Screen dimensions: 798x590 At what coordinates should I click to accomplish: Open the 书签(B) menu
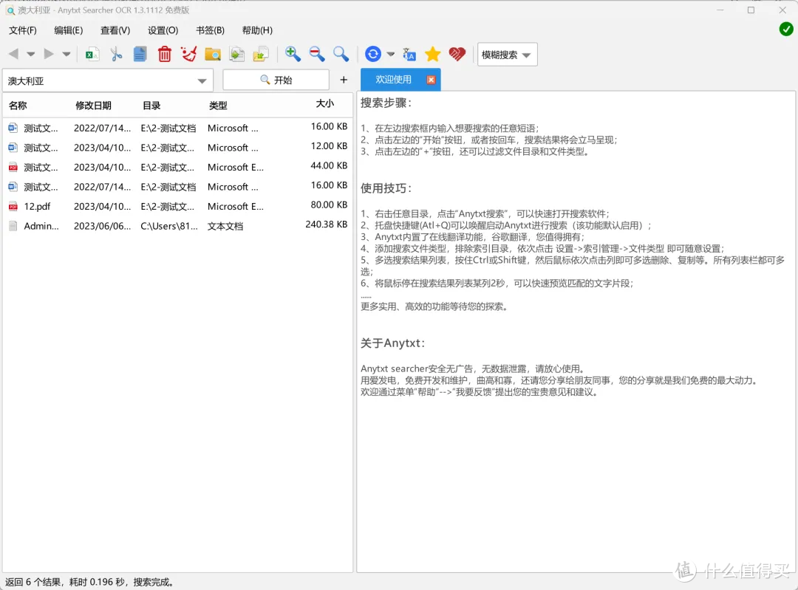(210, 30)
